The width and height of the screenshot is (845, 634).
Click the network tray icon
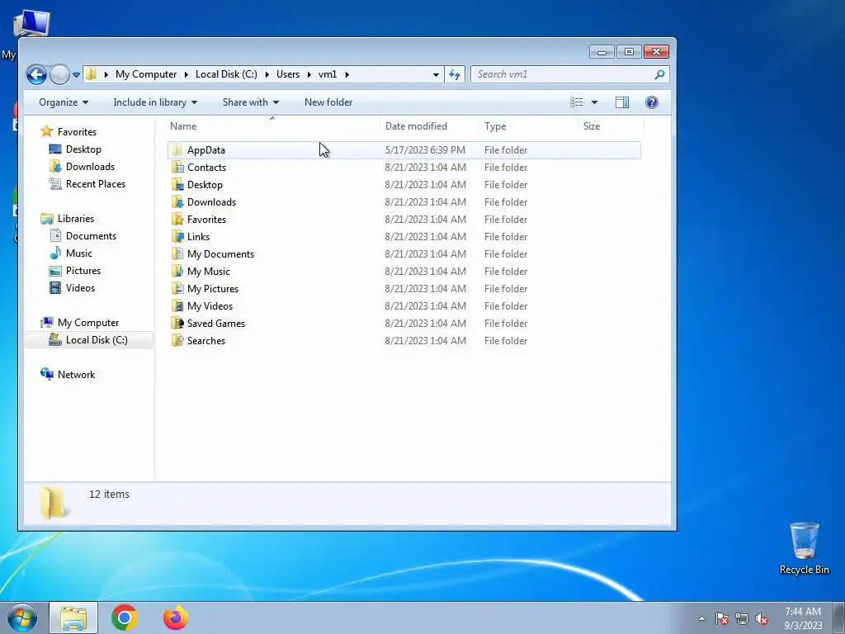pos(742,618)
